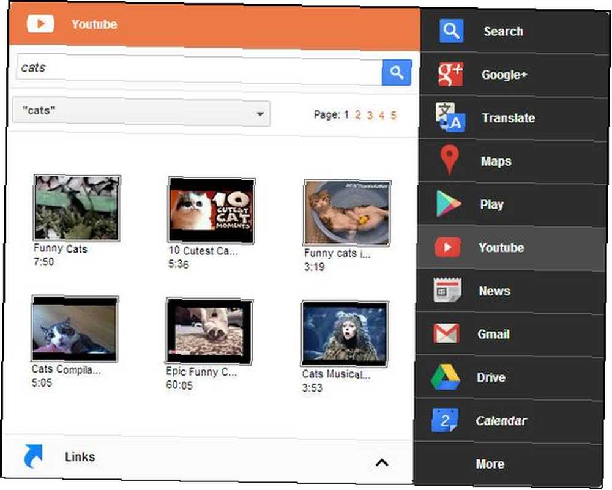Viewport: 612px width, 490px height.
Task: Click the "60:05" duration text
Action: 179,385
